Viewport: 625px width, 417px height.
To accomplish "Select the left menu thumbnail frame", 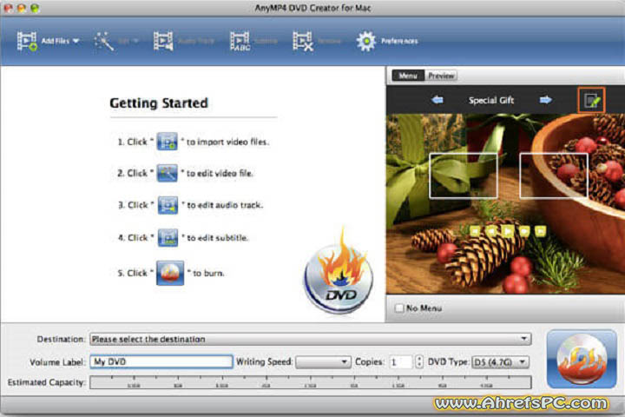I will (x=464, y=175).
